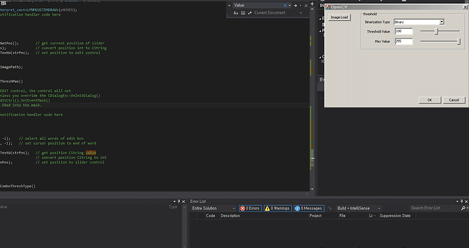Toggle regular expressions in the Find box
The width and height of the screenshot is (469, 248).
250,13
